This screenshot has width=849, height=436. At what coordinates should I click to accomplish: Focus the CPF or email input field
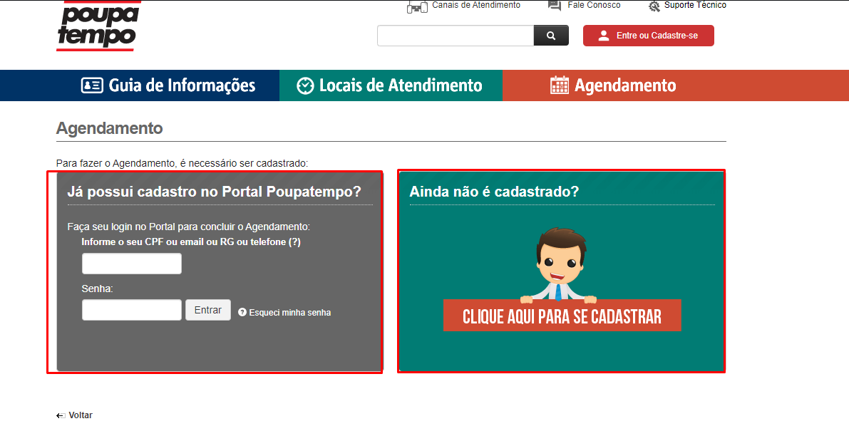click(x=132, y=264)
